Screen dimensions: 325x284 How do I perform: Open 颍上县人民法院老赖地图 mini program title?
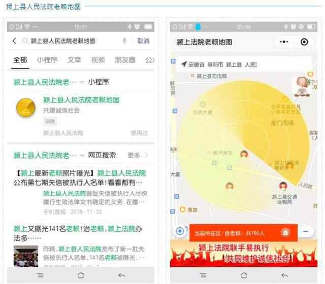click(81, 100)
